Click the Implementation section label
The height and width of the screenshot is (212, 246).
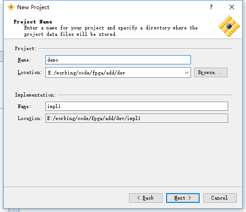tap(35, 95)
